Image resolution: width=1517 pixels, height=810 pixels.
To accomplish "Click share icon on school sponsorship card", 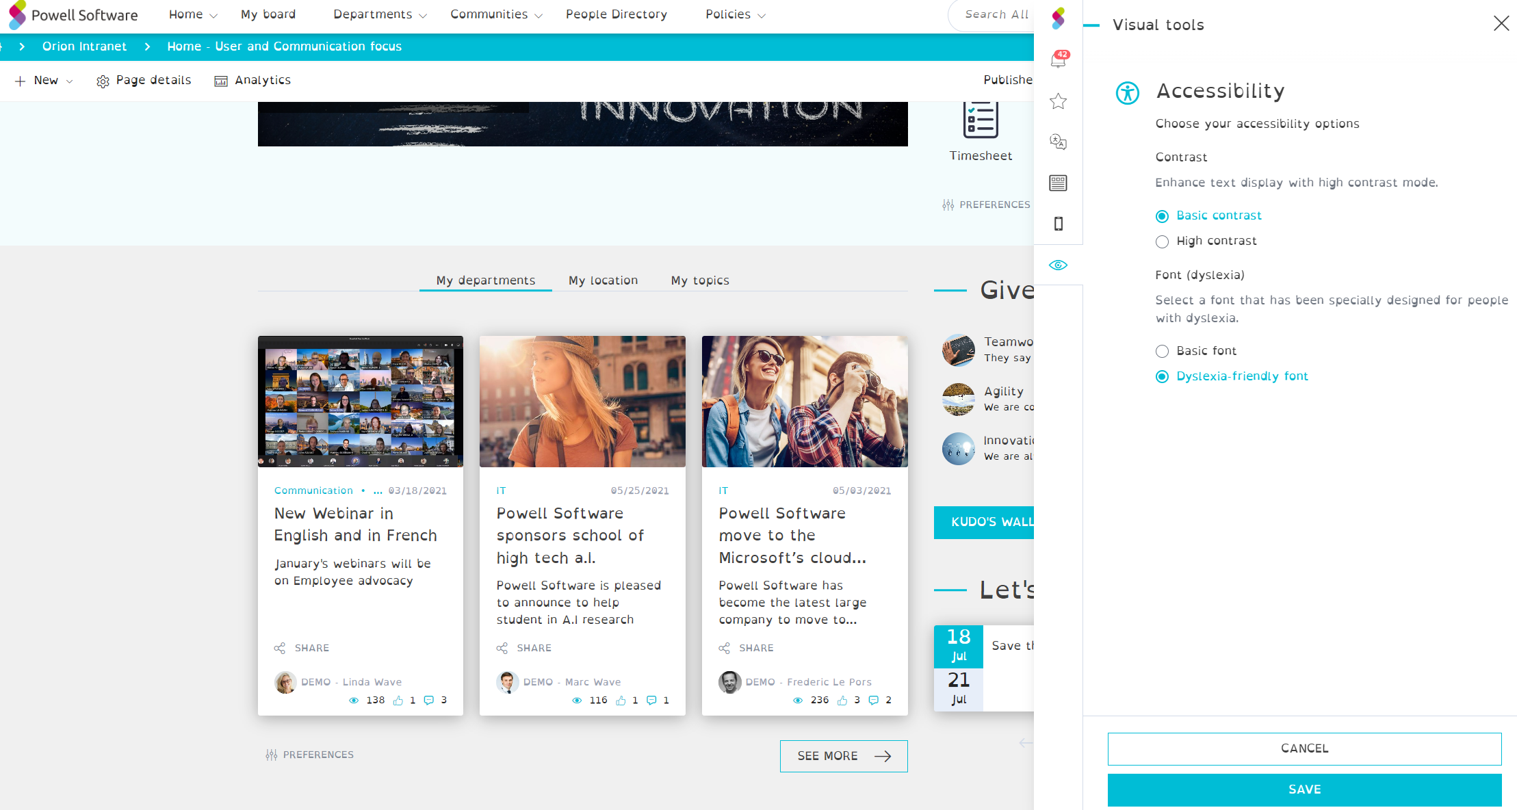I will [x=502, y=648].
